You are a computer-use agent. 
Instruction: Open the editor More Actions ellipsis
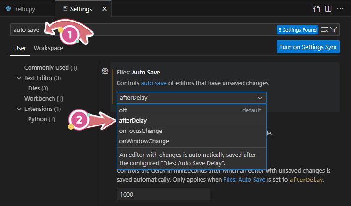click(341, 9)
